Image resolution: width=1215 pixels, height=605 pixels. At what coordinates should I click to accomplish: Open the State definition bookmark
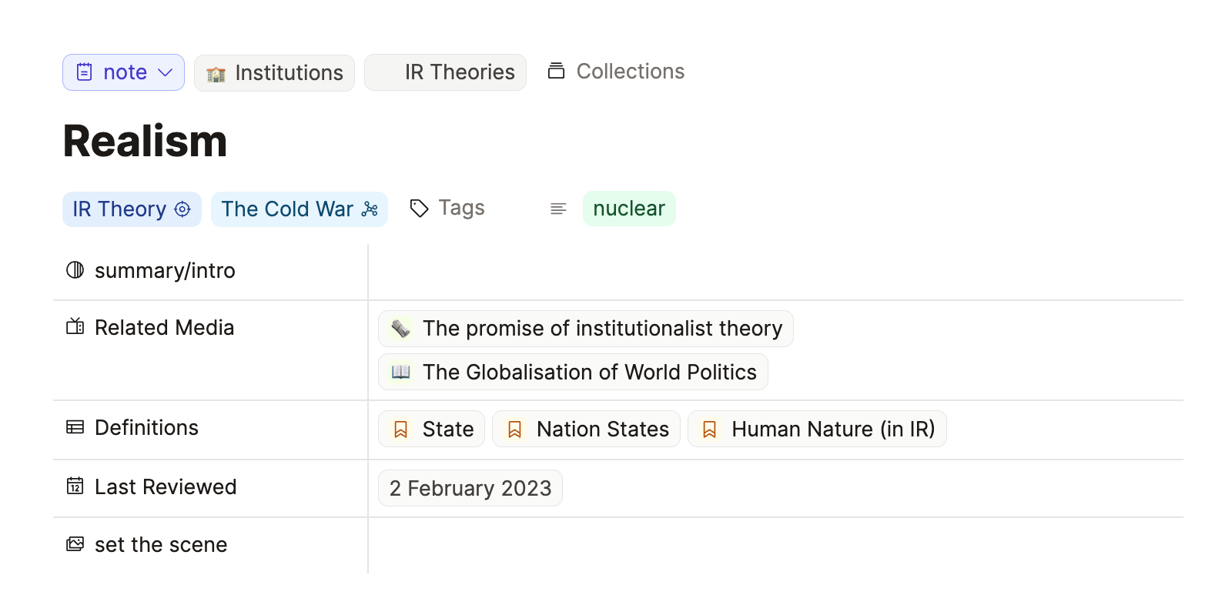point(431,429)
